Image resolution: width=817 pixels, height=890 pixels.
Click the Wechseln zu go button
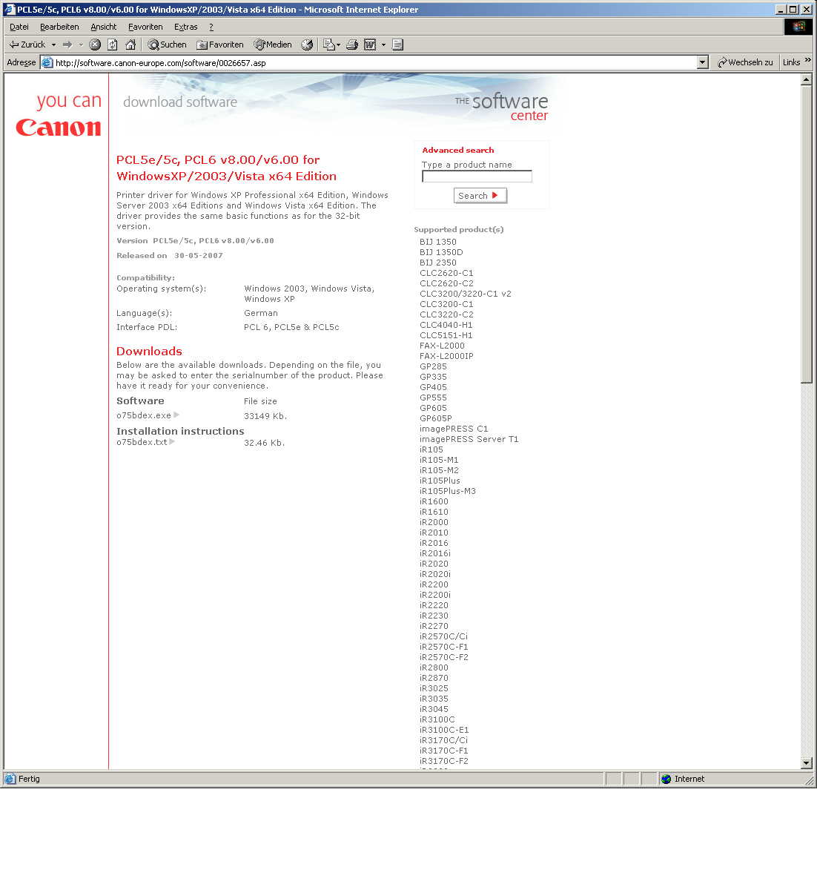click(745, 62)
